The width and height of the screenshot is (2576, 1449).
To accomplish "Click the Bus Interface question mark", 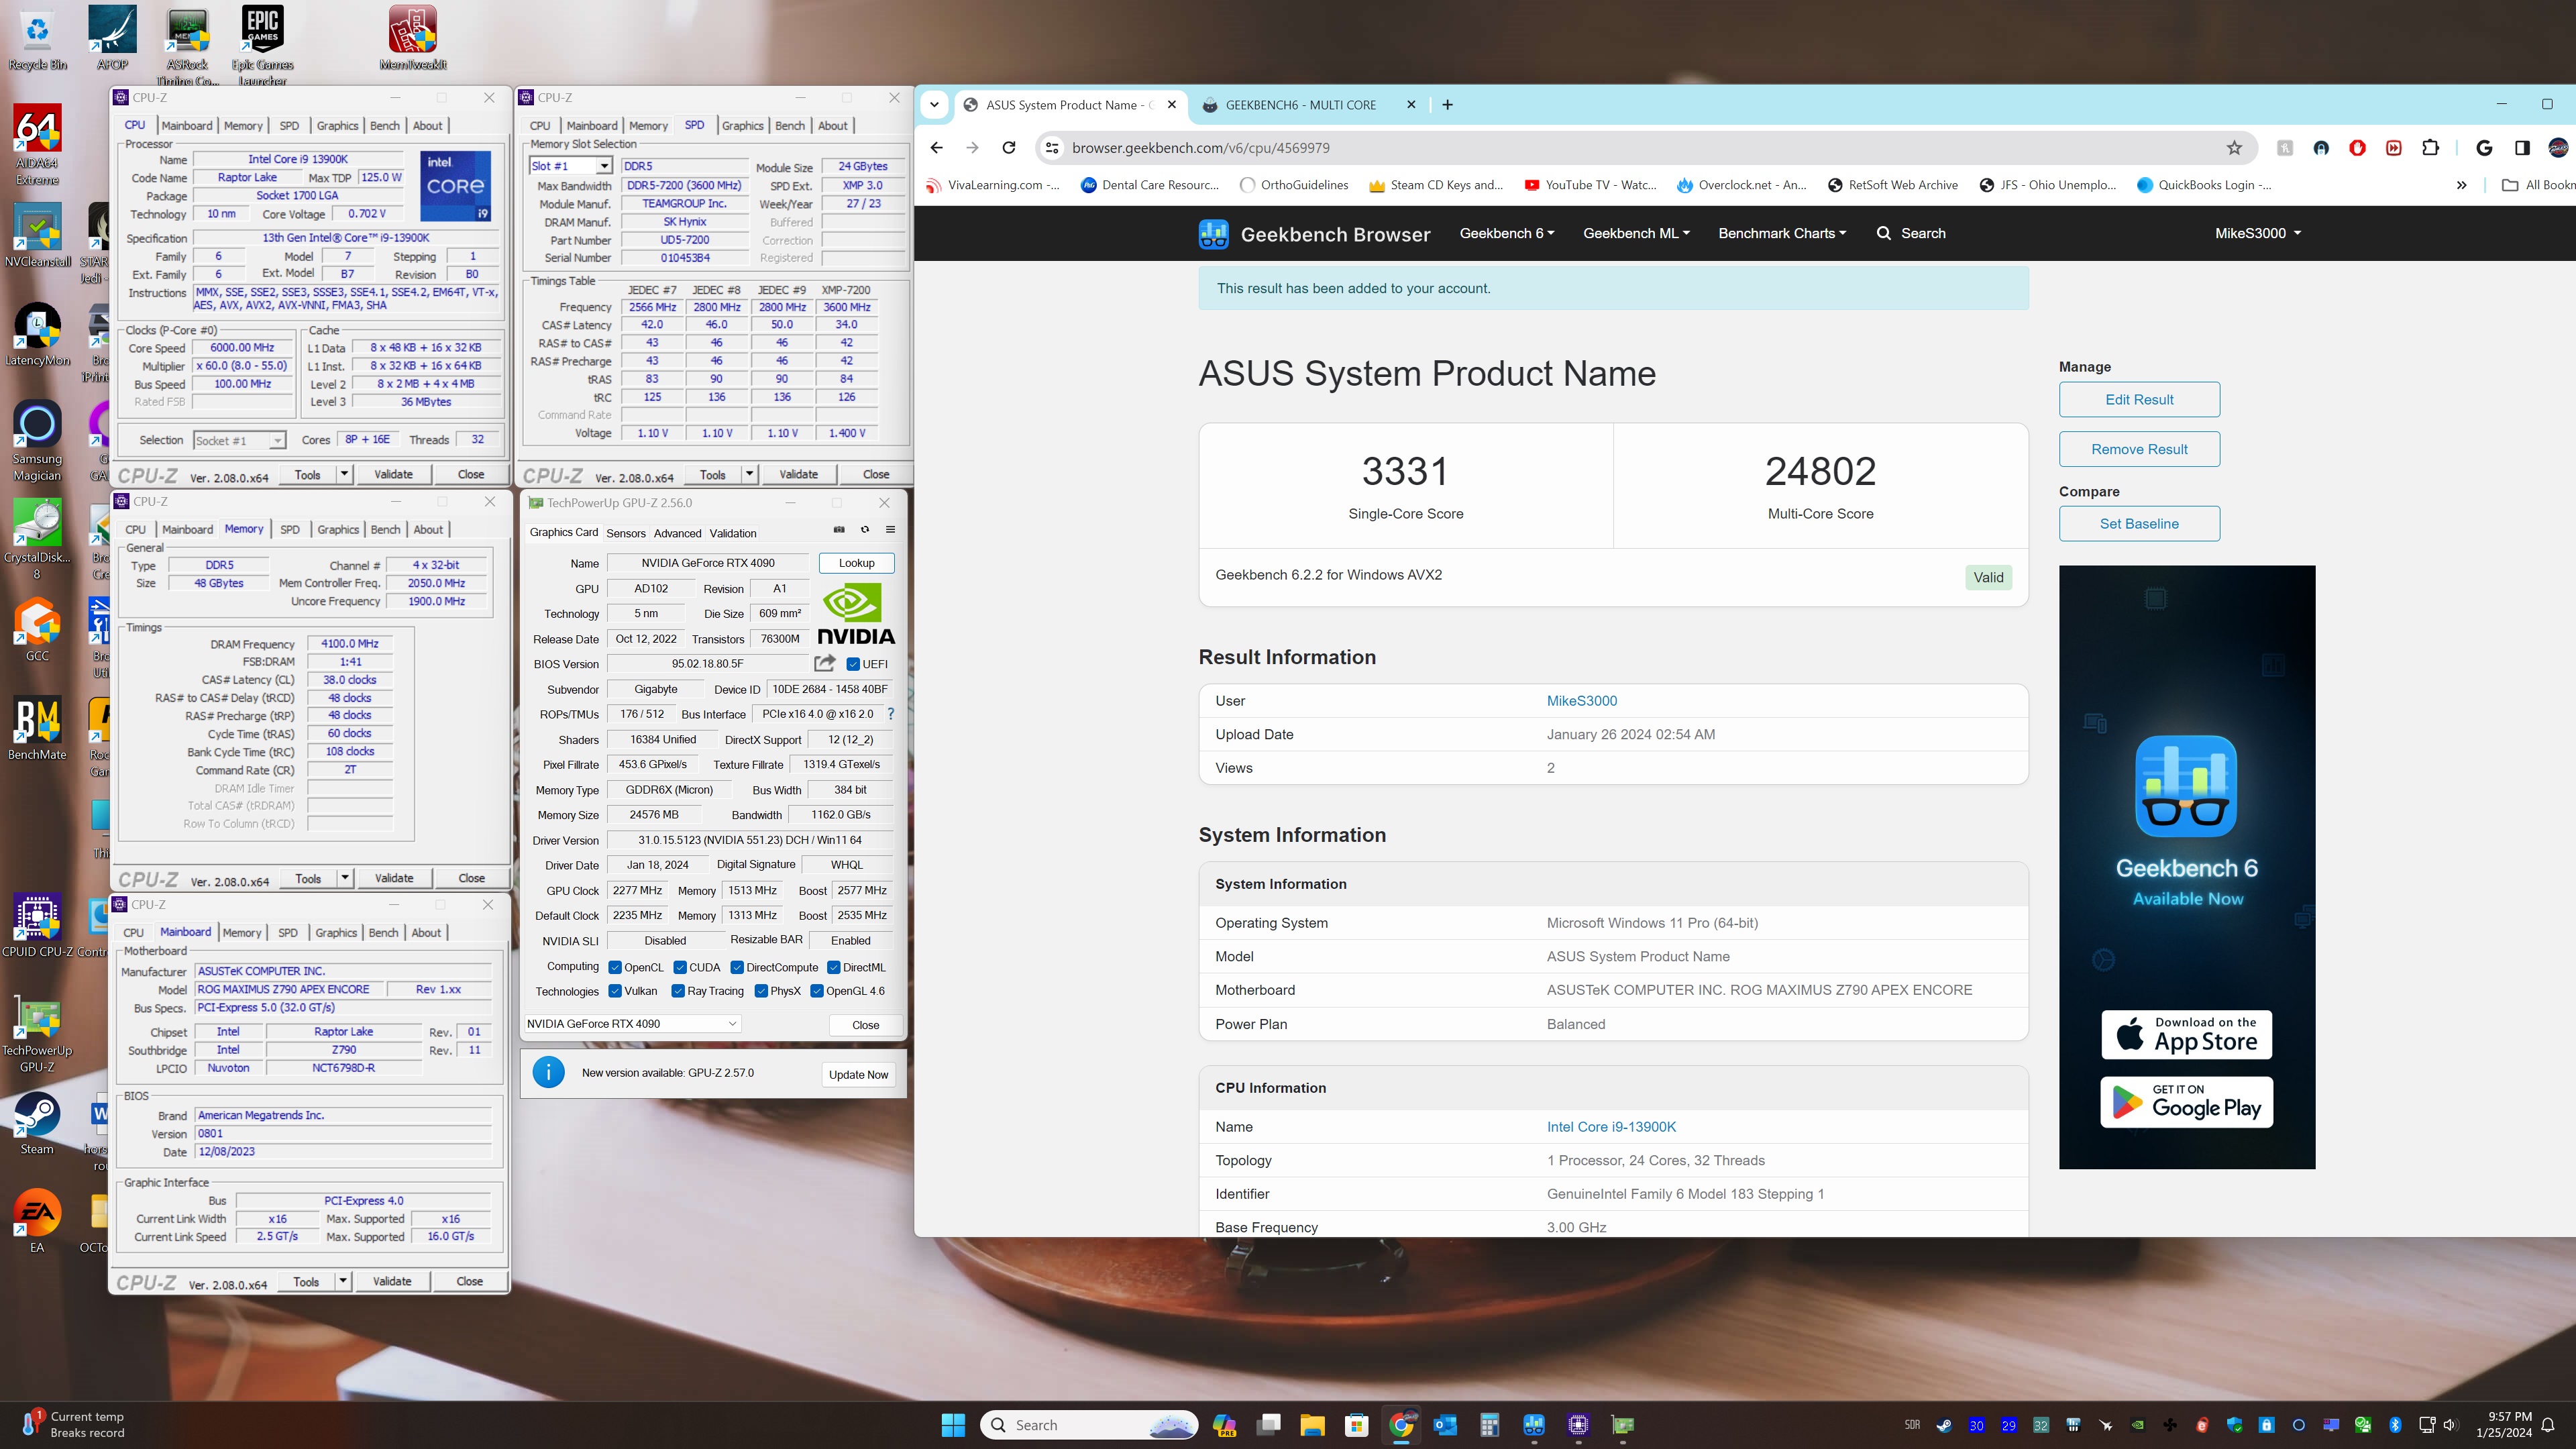I will point(890,714).
